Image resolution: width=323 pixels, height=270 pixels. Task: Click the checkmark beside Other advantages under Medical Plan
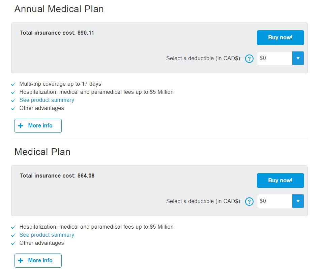pyautogui.click(x=13, y=243)
